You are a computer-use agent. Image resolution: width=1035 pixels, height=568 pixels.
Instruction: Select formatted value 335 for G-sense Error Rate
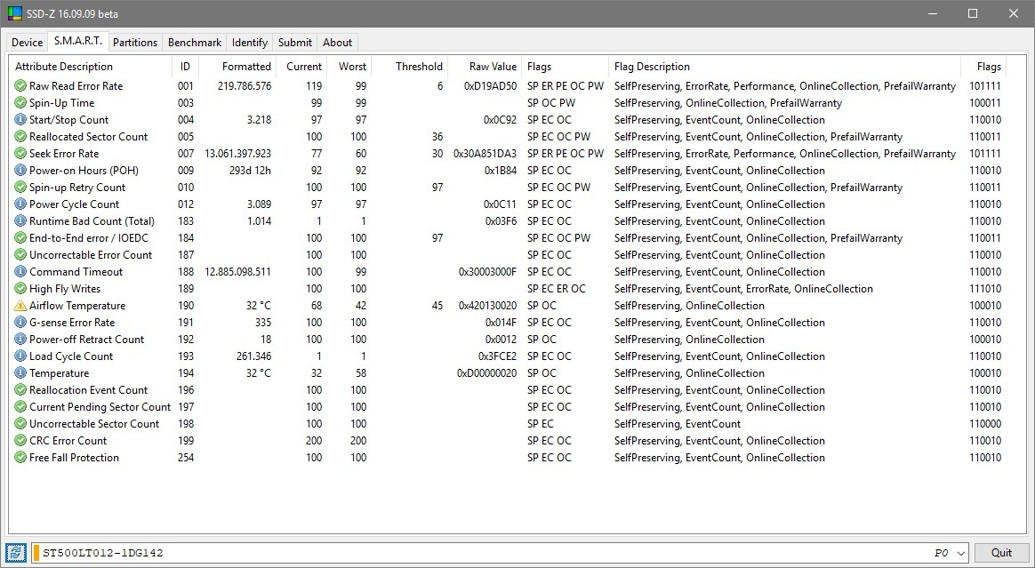tap(262, 323)
